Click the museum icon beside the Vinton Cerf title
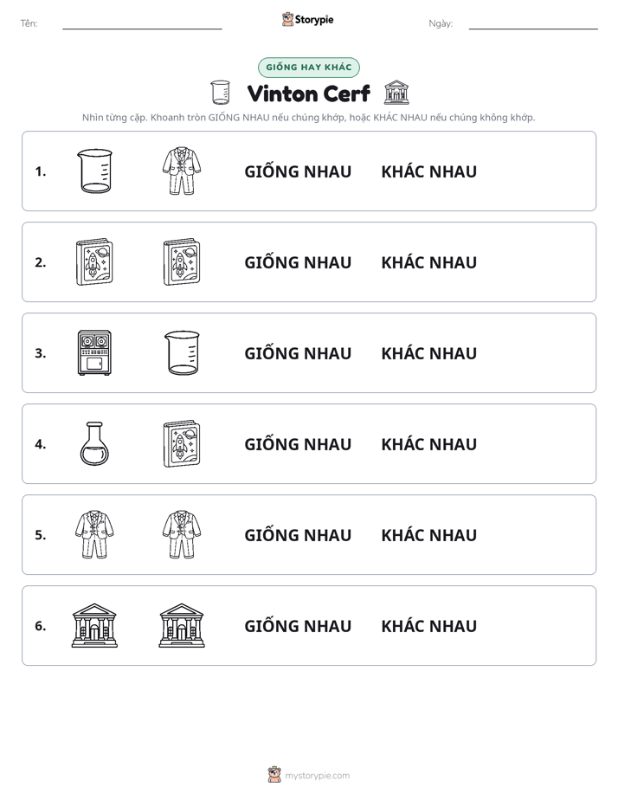 click(x=396, y=93)
